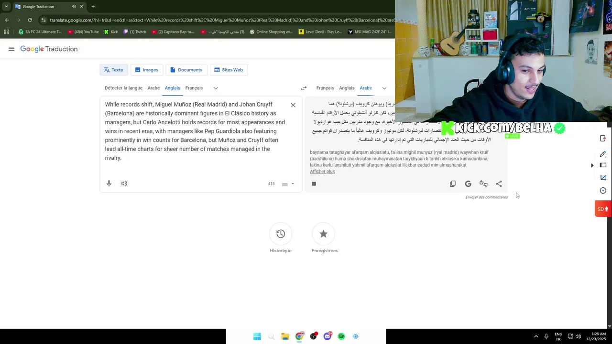Open the (484) YouTube bookmark
The height and width of the screenshot is (344, 612).
(83, 32)
